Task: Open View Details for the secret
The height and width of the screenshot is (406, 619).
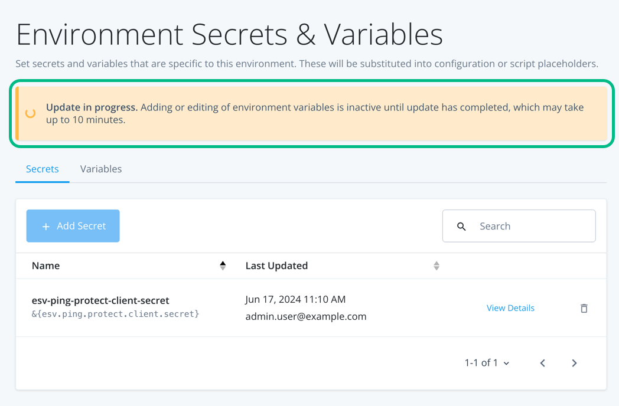Action: 510,308
